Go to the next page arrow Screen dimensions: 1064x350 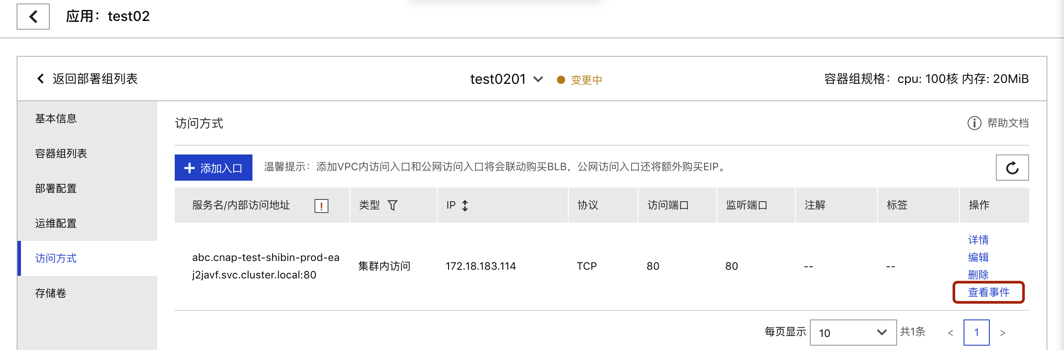click(1002, 333)
